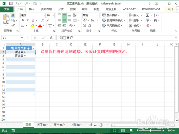This screenshot has height=134, width=179.
Task: Click the Paste clipboard icon
Action: (x=6, y=18)
